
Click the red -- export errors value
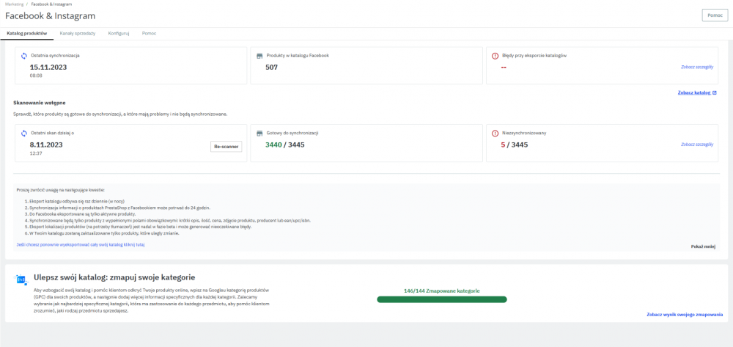504,67
